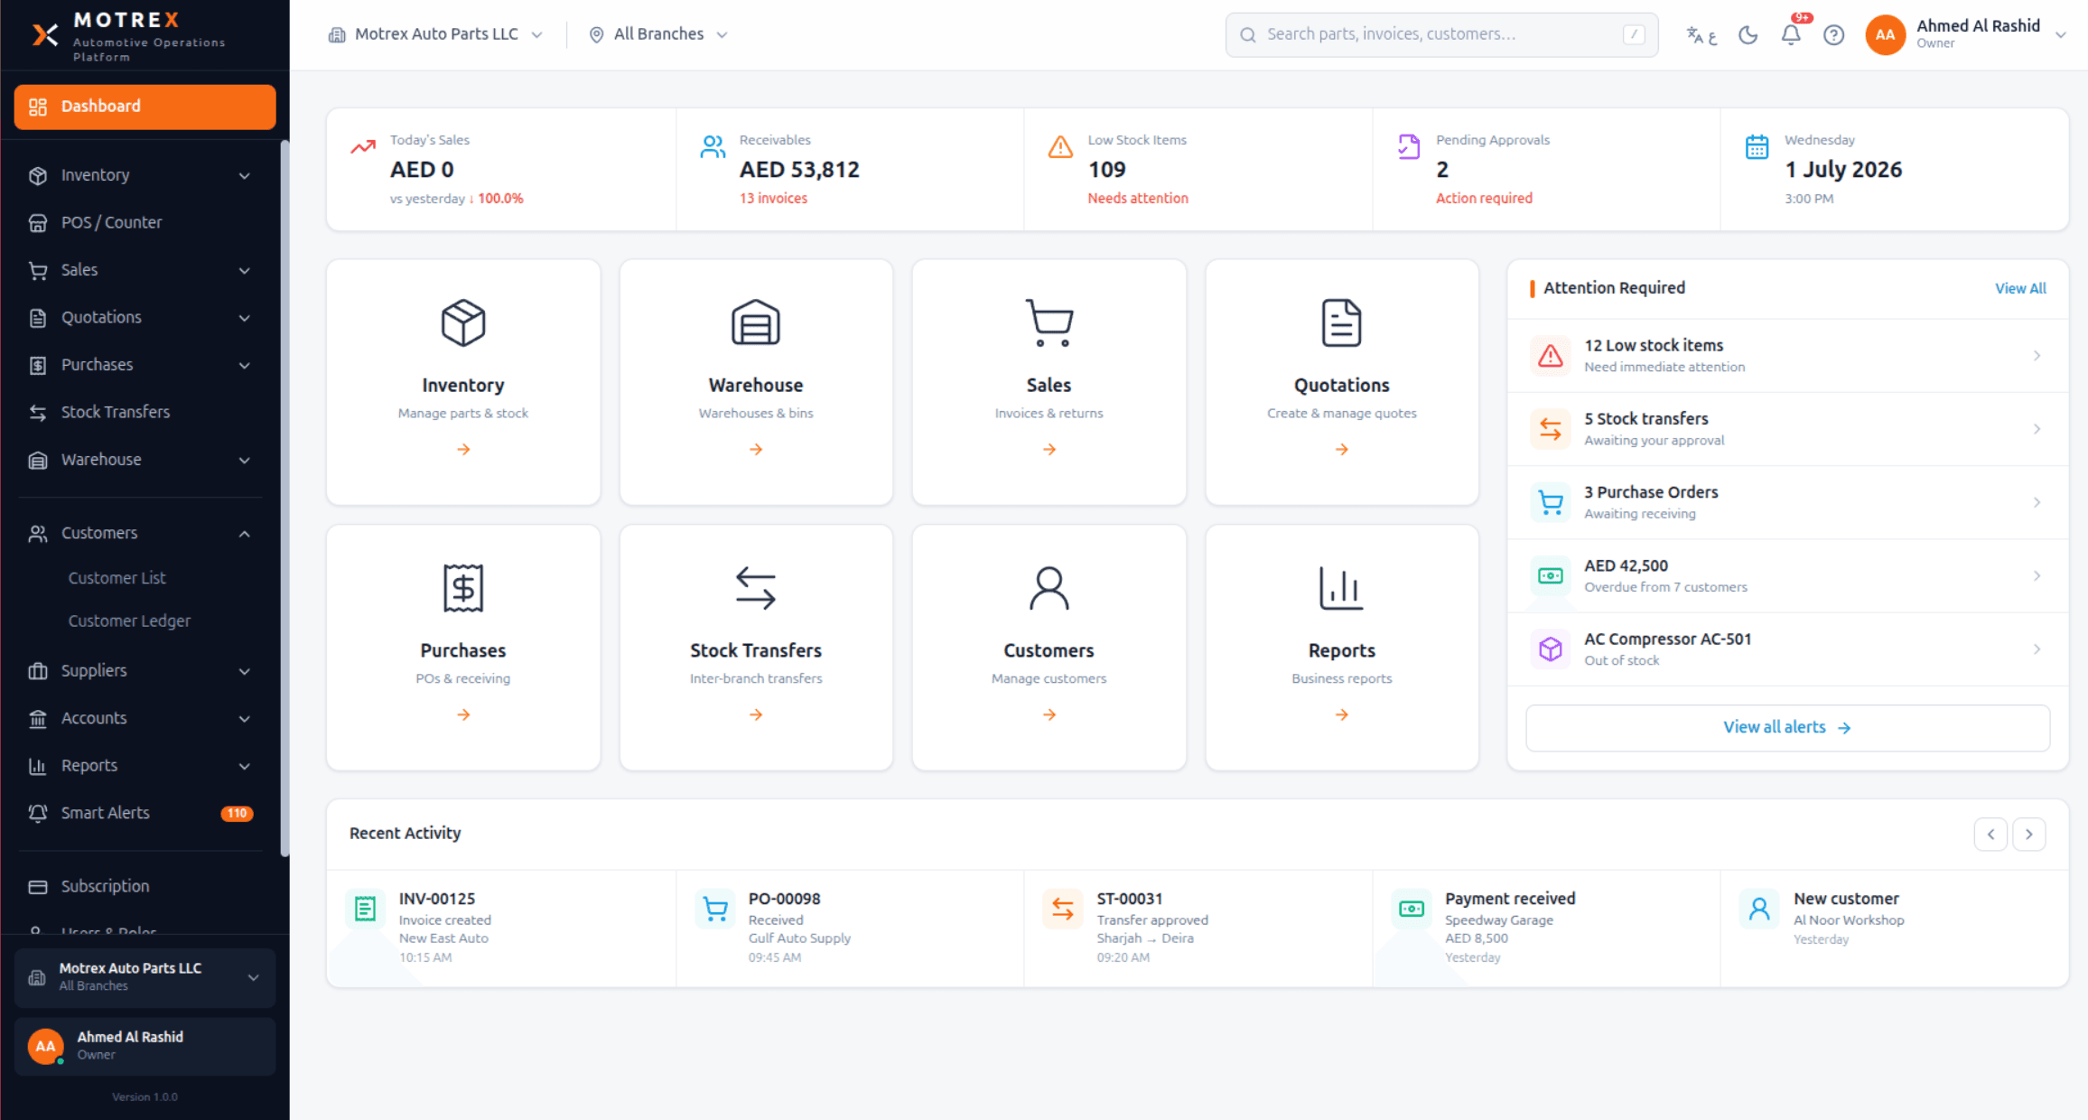Open Customer List submenu item

click(x=117, y=578)
